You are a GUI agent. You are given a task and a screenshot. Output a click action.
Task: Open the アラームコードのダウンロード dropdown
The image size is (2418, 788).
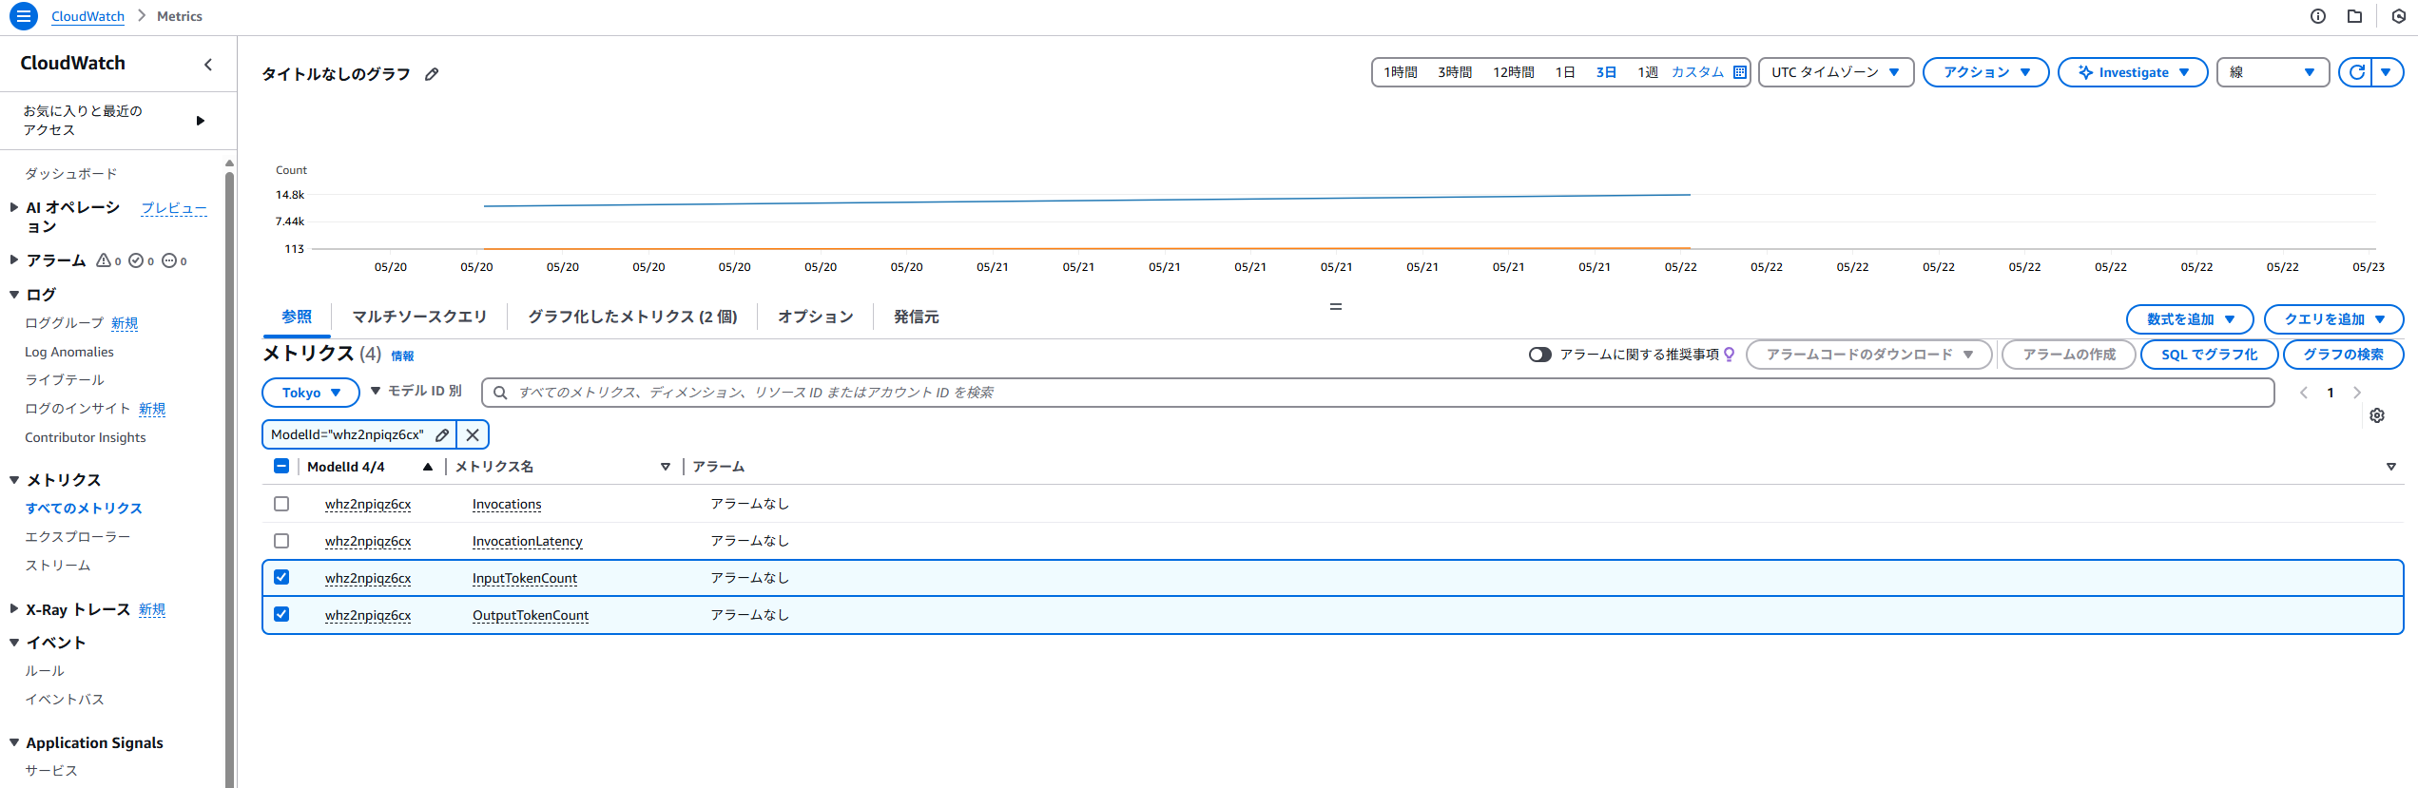point(1868,355)
